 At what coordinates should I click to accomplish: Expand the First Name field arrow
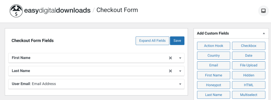(x=180, y=58)
